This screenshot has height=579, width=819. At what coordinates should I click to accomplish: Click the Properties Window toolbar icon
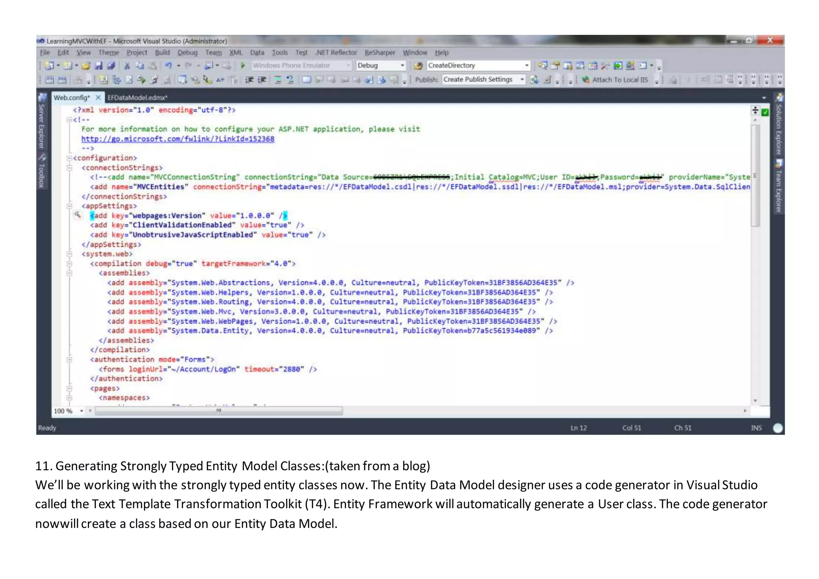[555, 66]
